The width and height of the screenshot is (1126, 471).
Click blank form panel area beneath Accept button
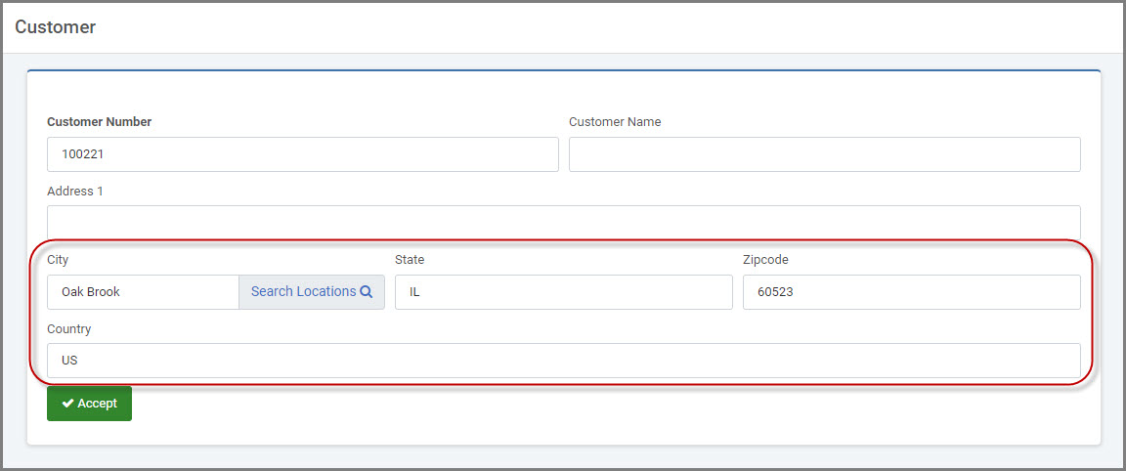[x=564, y=433]
